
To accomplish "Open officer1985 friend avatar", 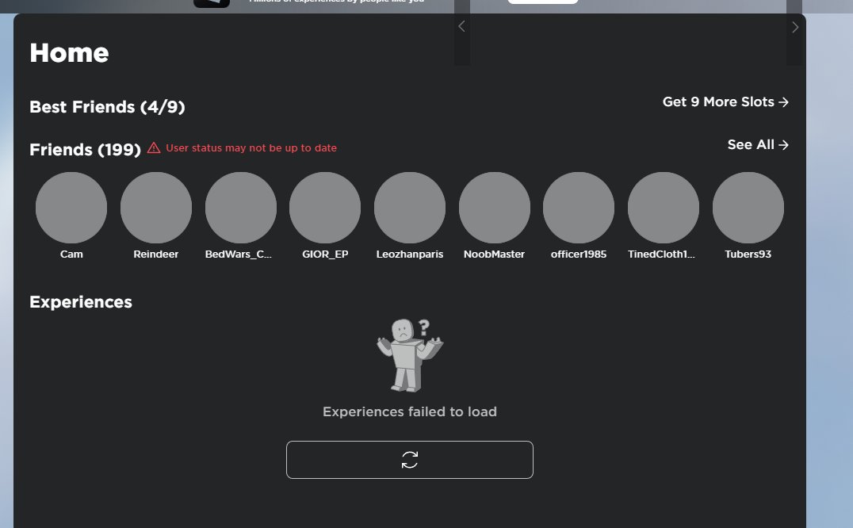I will point(579,208).
